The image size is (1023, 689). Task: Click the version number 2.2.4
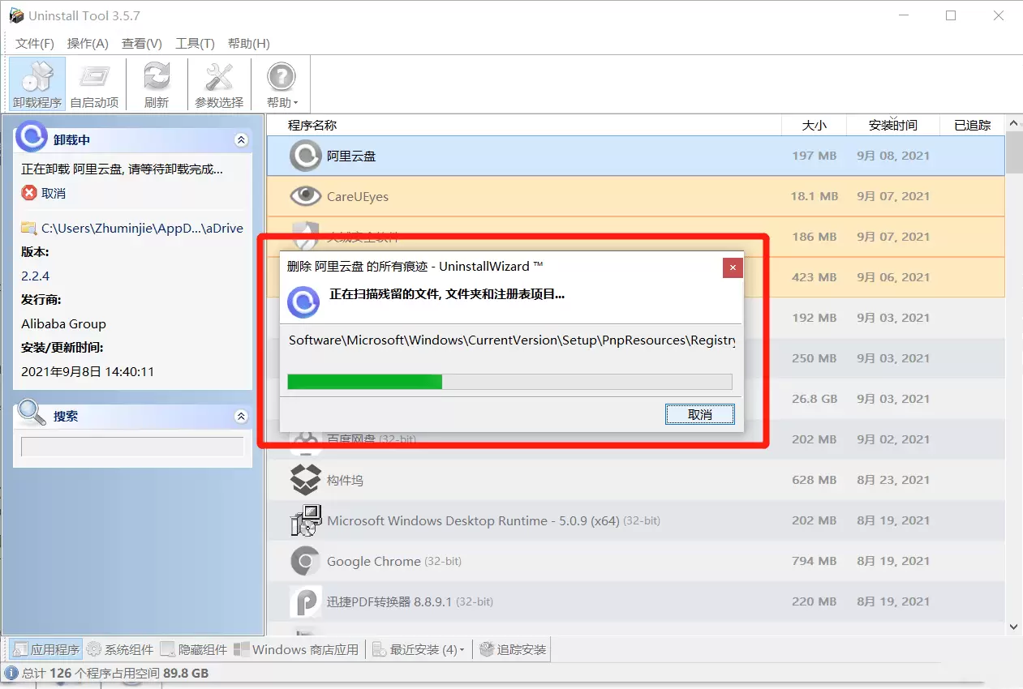[35, 276]
